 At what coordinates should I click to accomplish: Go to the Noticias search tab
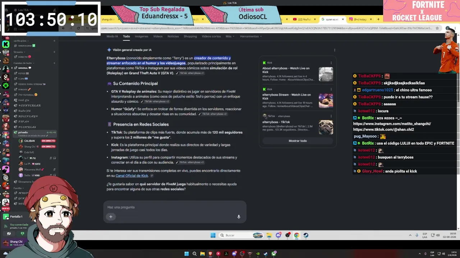[x=173, y=36]
